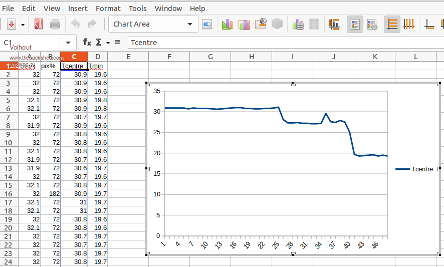Image resolution: width=444 pixels, height=267 pixels.
Task: Click the Titles icon in toolbar
Action: click(334, 24)
